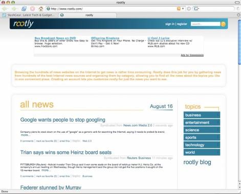Click the orange search button on rootly header
241x194 pixels.
(x=223, y=24)
